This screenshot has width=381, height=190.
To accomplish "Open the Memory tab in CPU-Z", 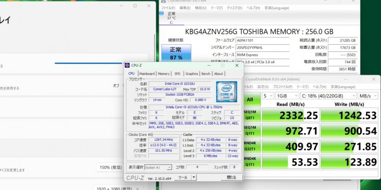I will pyautogui.click(x=163, y=74).
